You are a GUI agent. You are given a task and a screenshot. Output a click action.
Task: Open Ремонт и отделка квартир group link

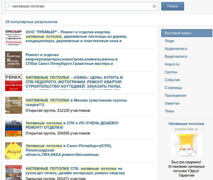72,59
